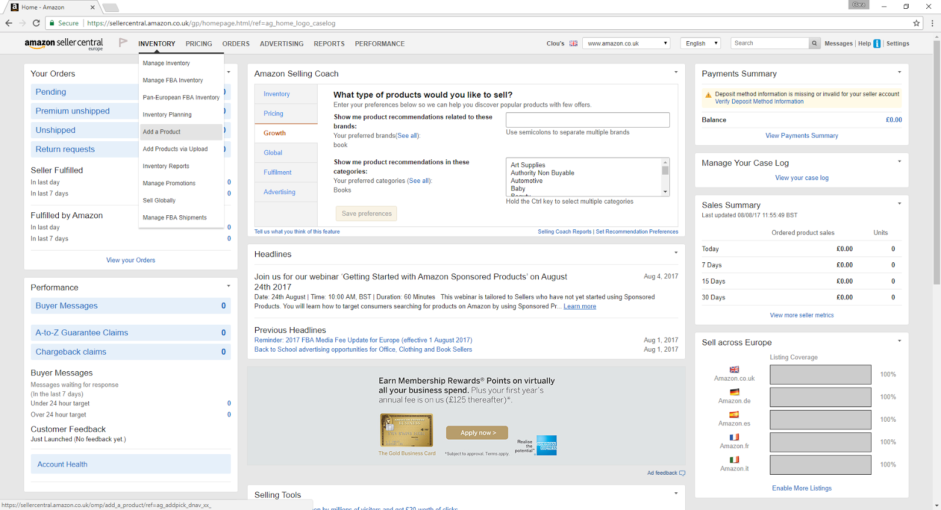The height and width of the screenshot is (510, 941).
Task: Open the ORDERS menu
Action: [236, 44]
